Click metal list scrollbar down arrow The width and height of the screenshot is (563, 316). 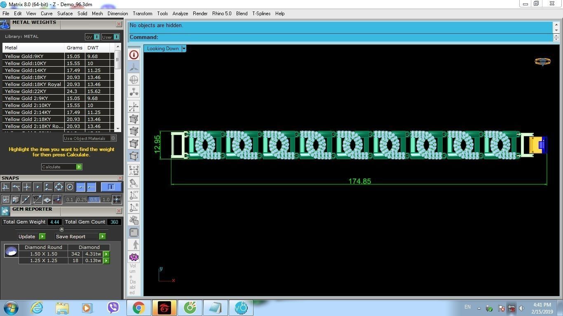tap(118, 128)
